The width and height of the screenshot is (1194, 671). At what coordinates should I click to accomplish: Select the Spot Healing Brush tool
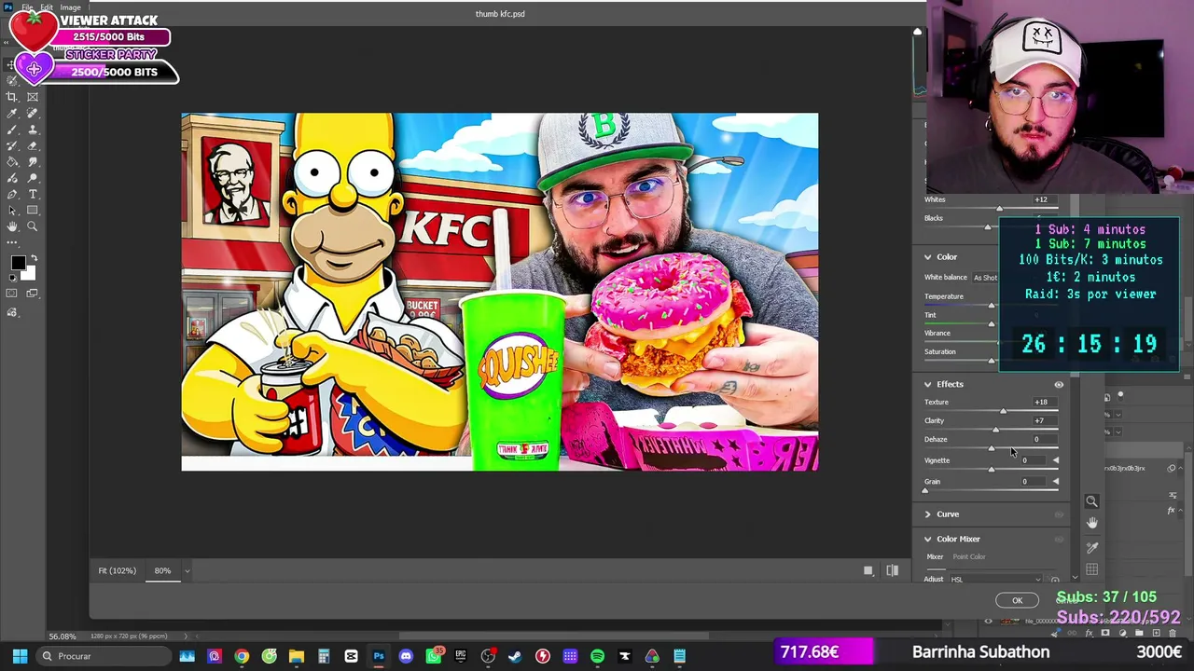[x=33, y=114]
